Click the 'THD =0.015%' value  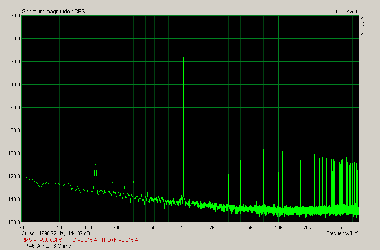(x=81, y=240)
